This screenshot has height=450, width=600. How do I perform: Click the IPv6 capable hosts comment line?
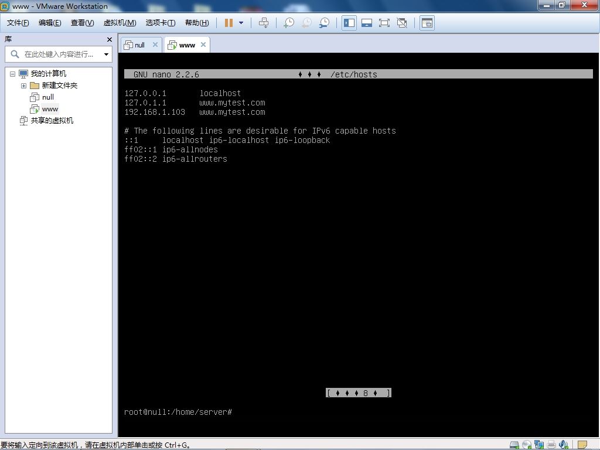pos(260,131)
